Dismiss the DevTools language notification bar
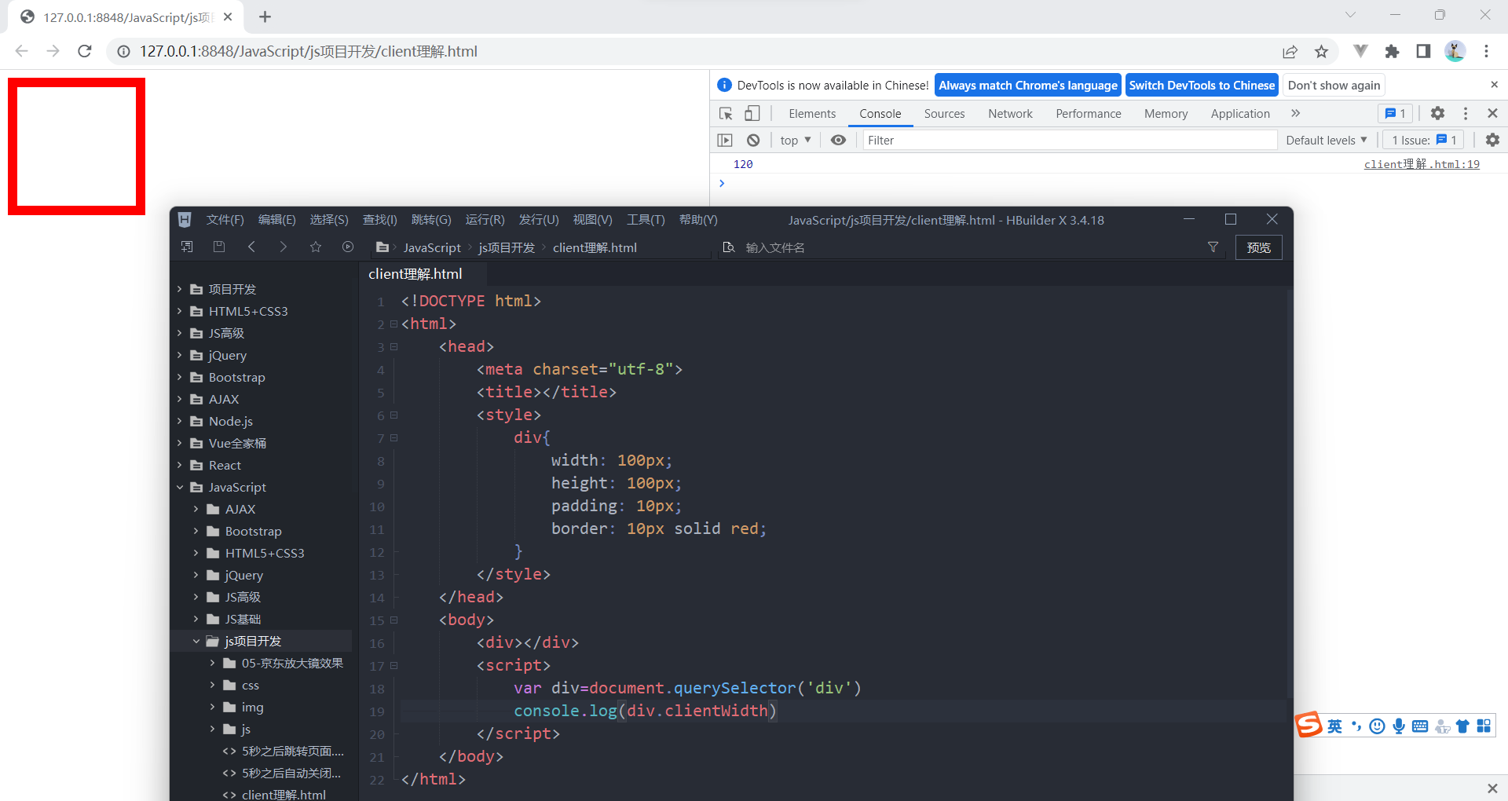This screenshot has width=1508, height=801. pos(1494,85)
